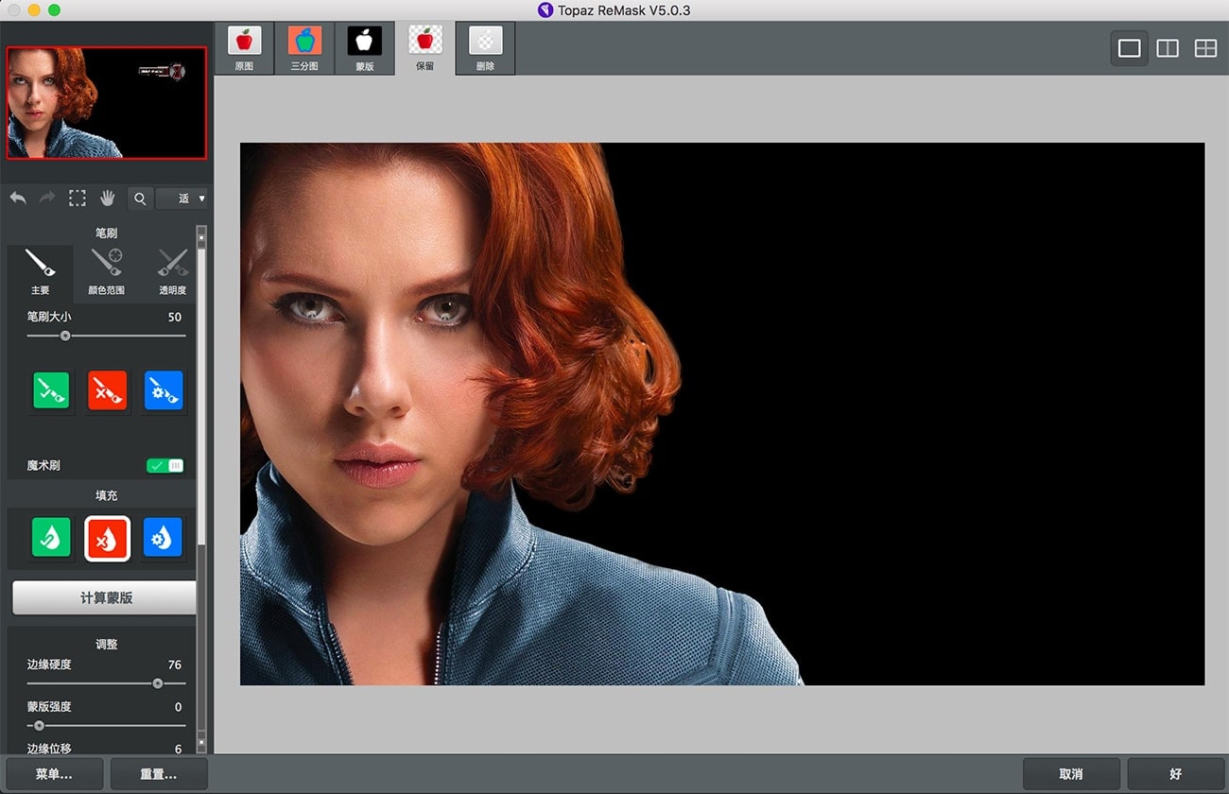
Task: Open the 菜单... menu button
Action: pyautogui.click(x=54, y=773)
